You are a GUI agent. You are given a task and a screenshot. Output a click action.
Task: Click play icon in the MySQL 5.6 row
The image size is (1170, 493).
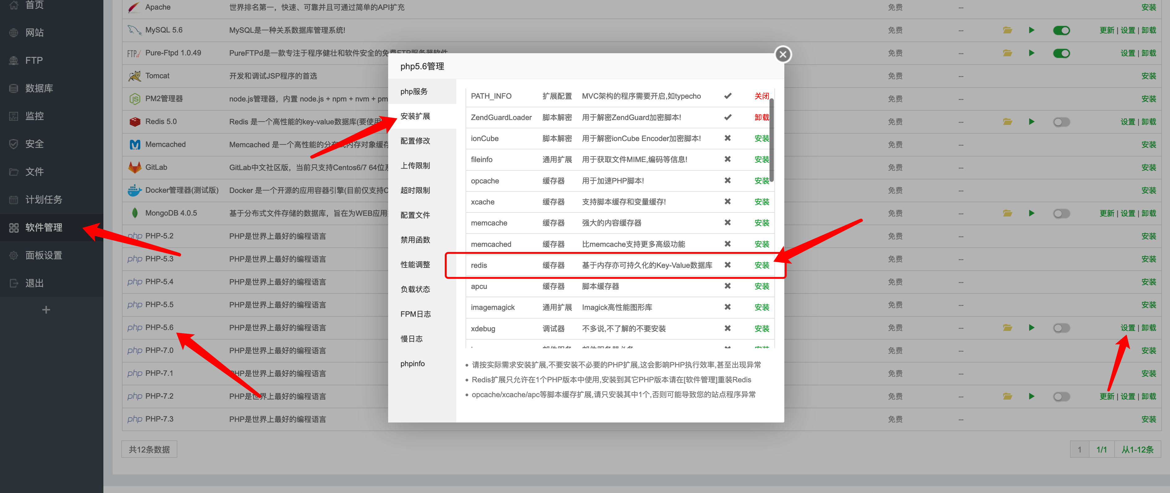1031,30
